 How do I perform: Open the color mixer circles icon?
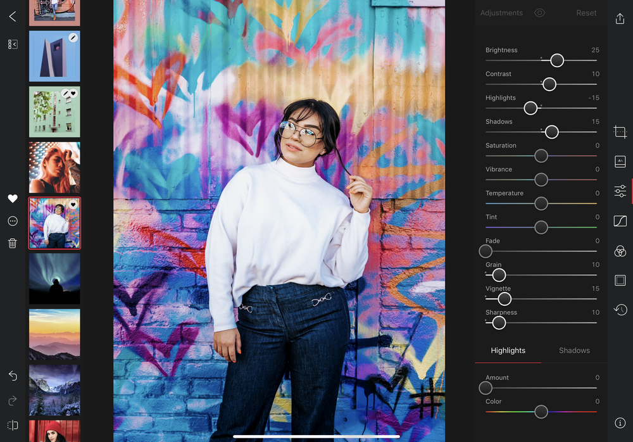(x=620, y=251)
